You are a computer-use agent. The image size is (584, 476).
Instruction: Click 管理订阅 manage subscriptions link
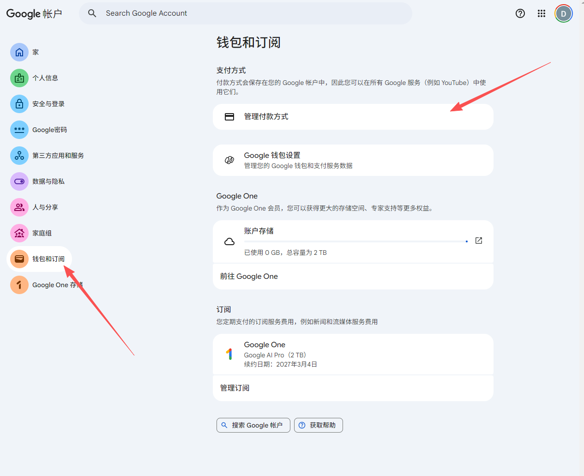235,388
